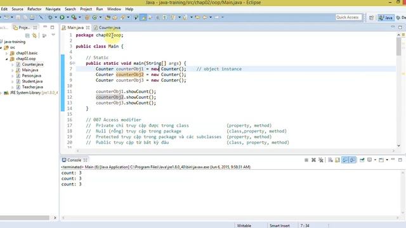Click the Terminate square console button
Viewport: 406px width, 228px height.
[x=306, y=160]
